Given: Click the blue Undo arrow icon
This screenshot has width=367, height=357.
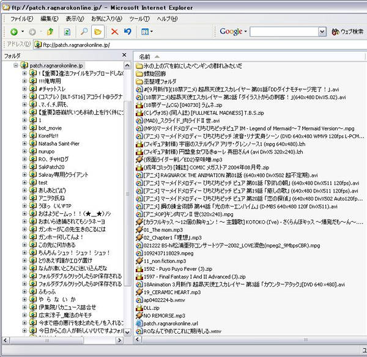Looking at the screenshot, I should pyautogui.click(x=127, y=31).
